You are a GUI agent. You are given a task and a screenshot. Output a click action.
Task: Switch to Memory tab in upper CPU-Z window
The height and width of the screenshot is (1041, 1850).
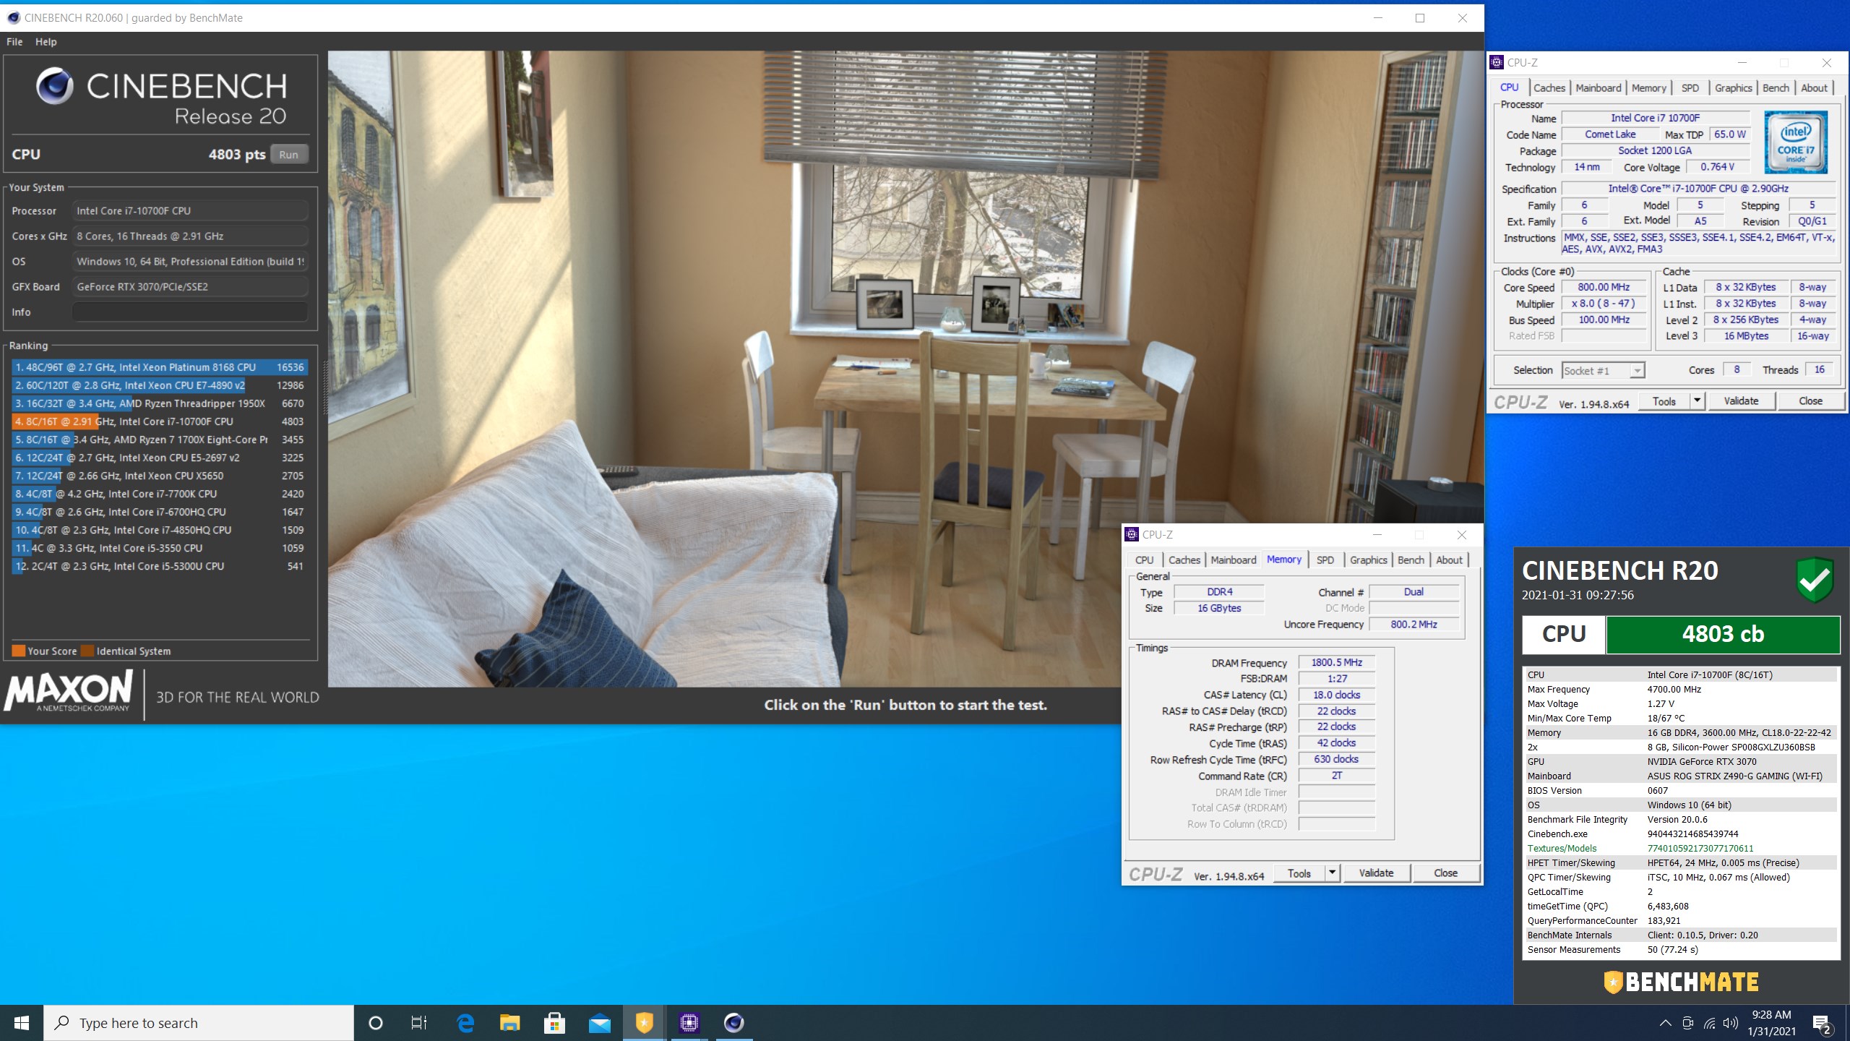click(x=1649, y=88)
